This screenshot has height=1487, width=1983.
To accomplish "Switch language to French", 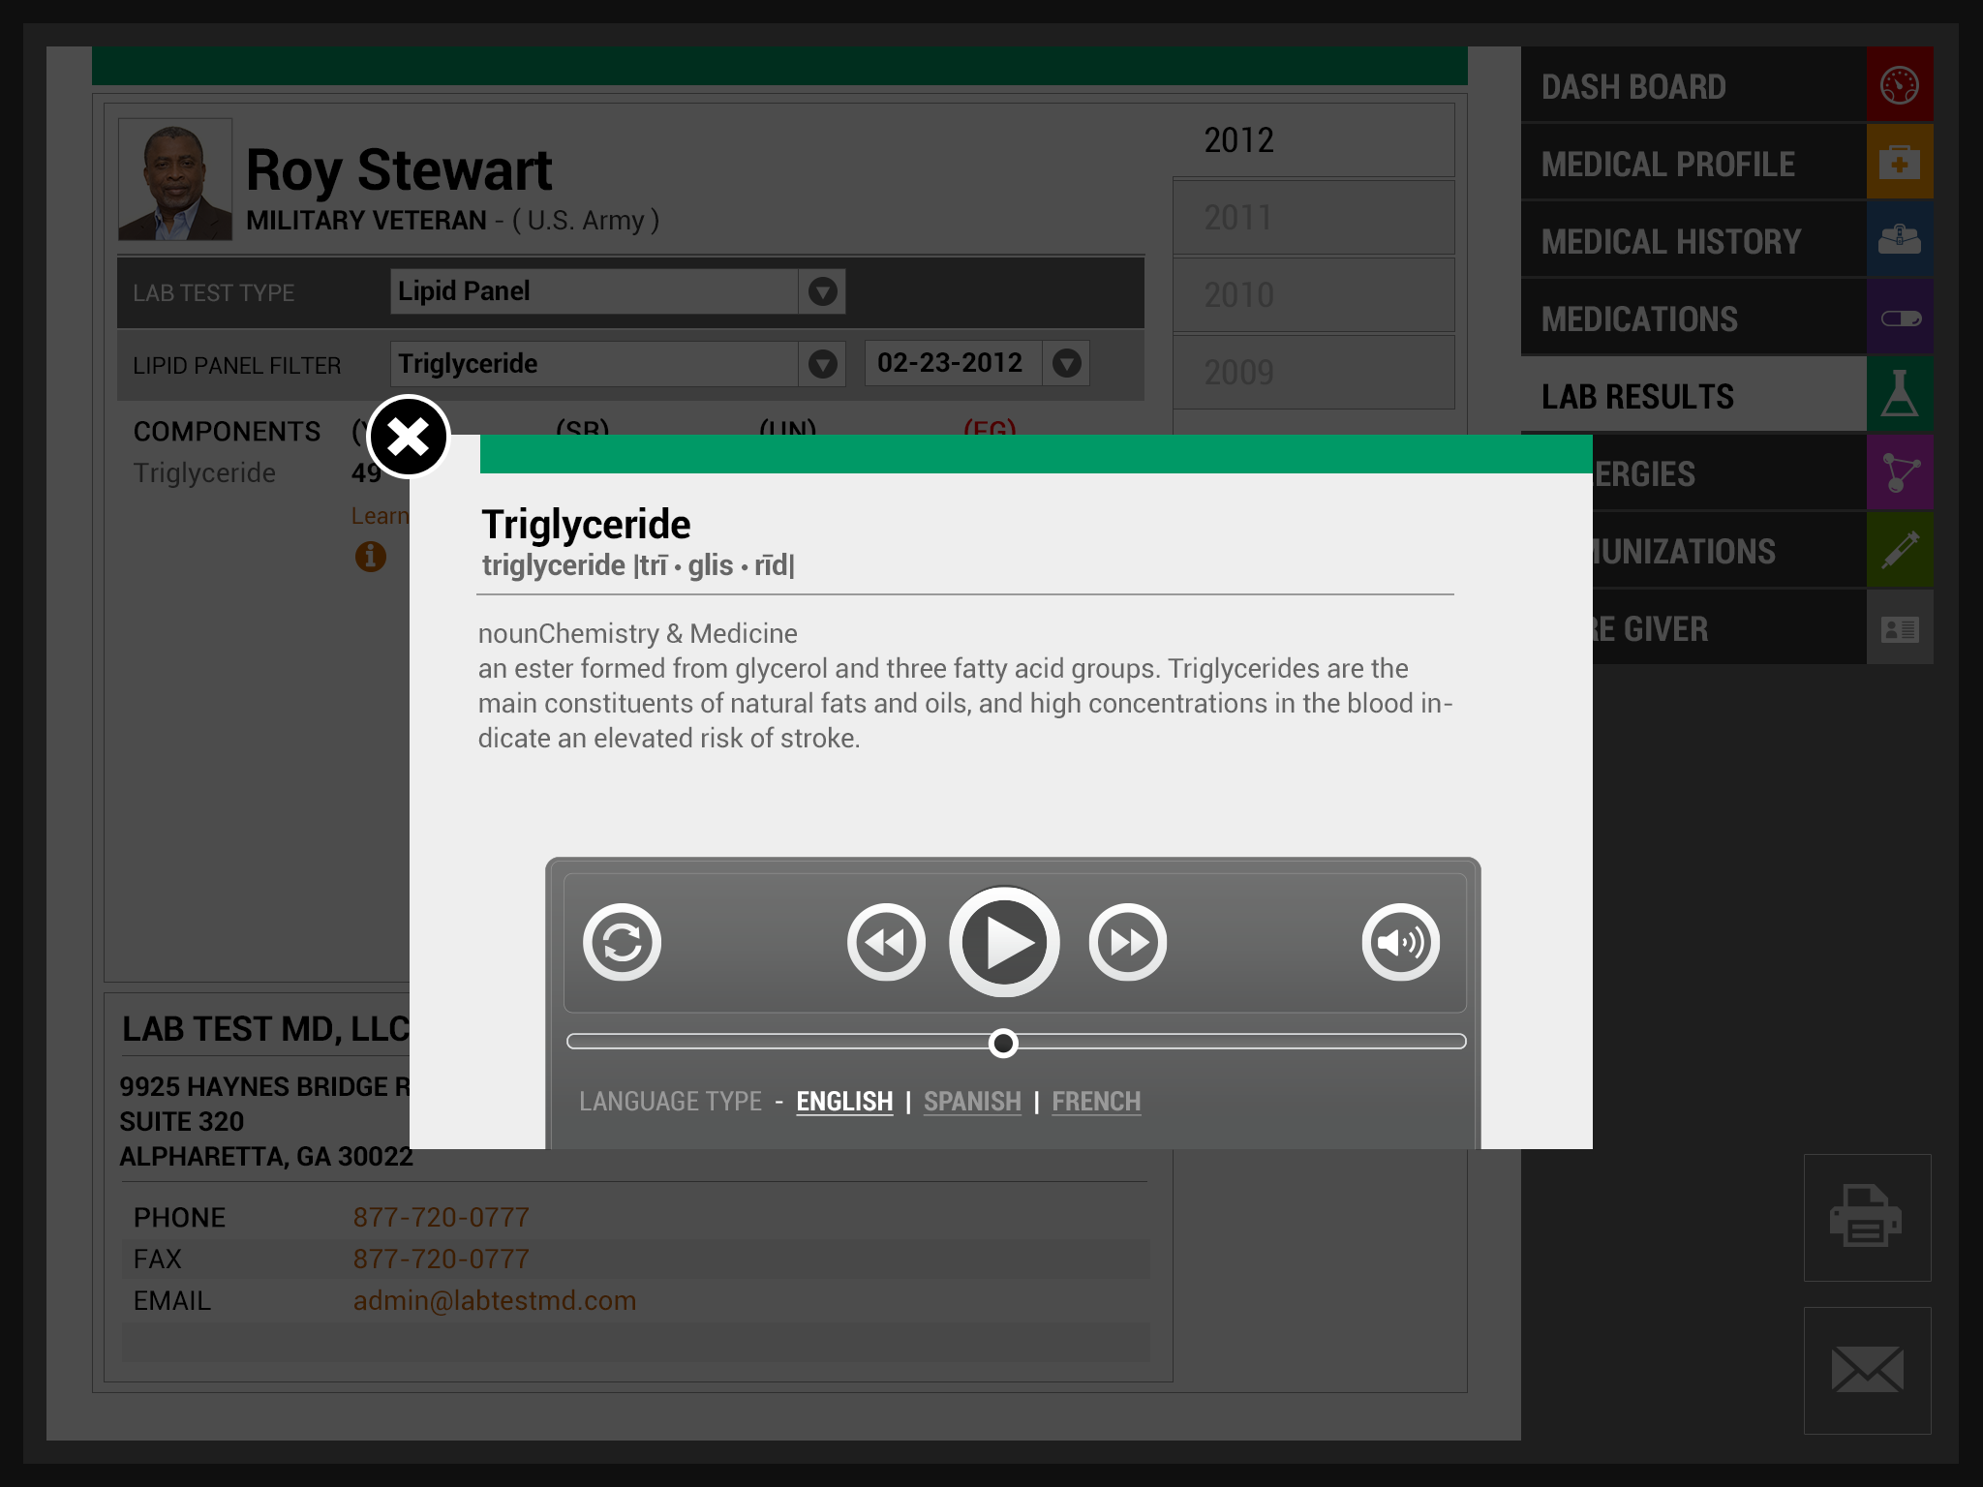I will point(1096,1102).
